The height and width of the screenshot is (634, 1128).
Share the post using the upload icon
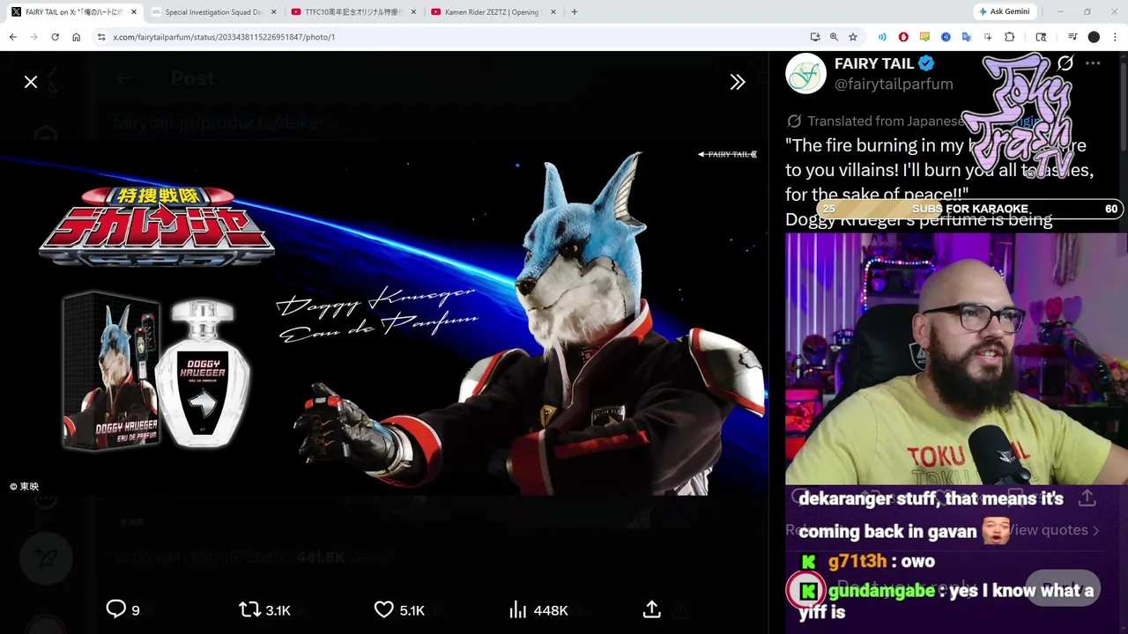click(x=651, y=609)
